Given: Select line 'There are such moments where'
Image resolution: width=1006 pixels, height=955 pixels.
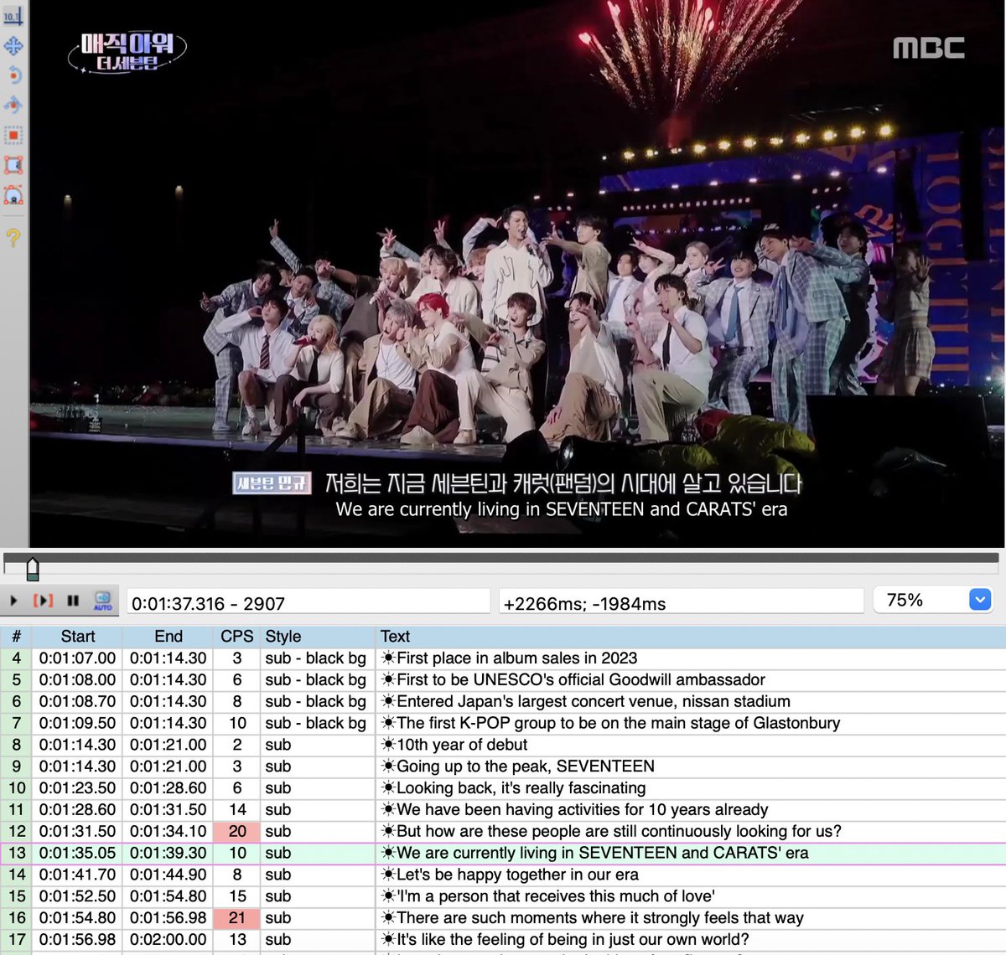Looking at the screenshot, I should [x=503, y=919].
